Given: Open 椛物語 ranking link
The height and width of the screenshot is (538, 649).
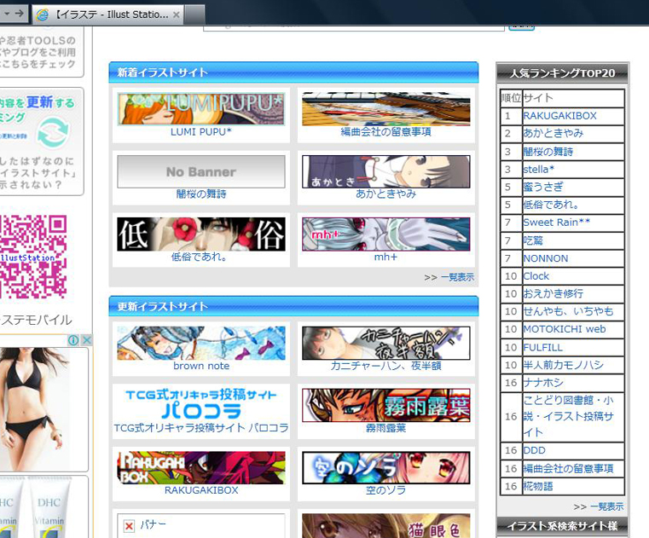Looking at the screenshot, I should [538, 486].
